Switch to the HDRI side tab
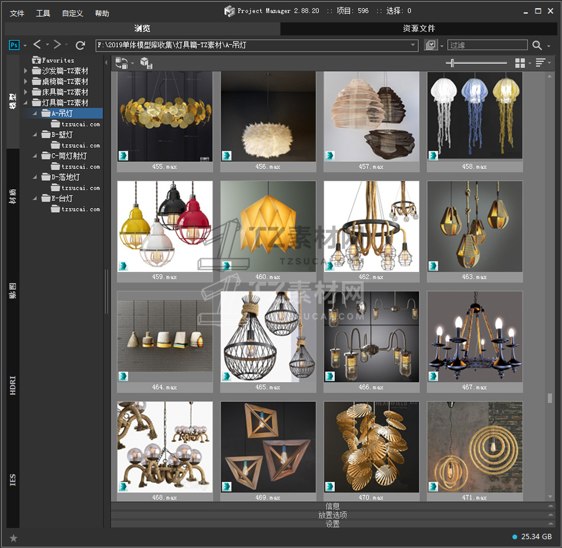Screen dimensions: 562x548 click(x=13, y=384)
